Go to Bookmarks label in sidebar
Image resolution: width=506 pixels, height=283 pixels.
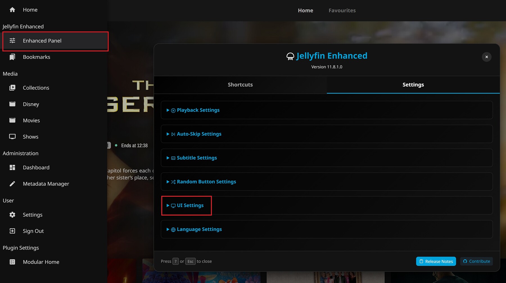click(37, 57)
